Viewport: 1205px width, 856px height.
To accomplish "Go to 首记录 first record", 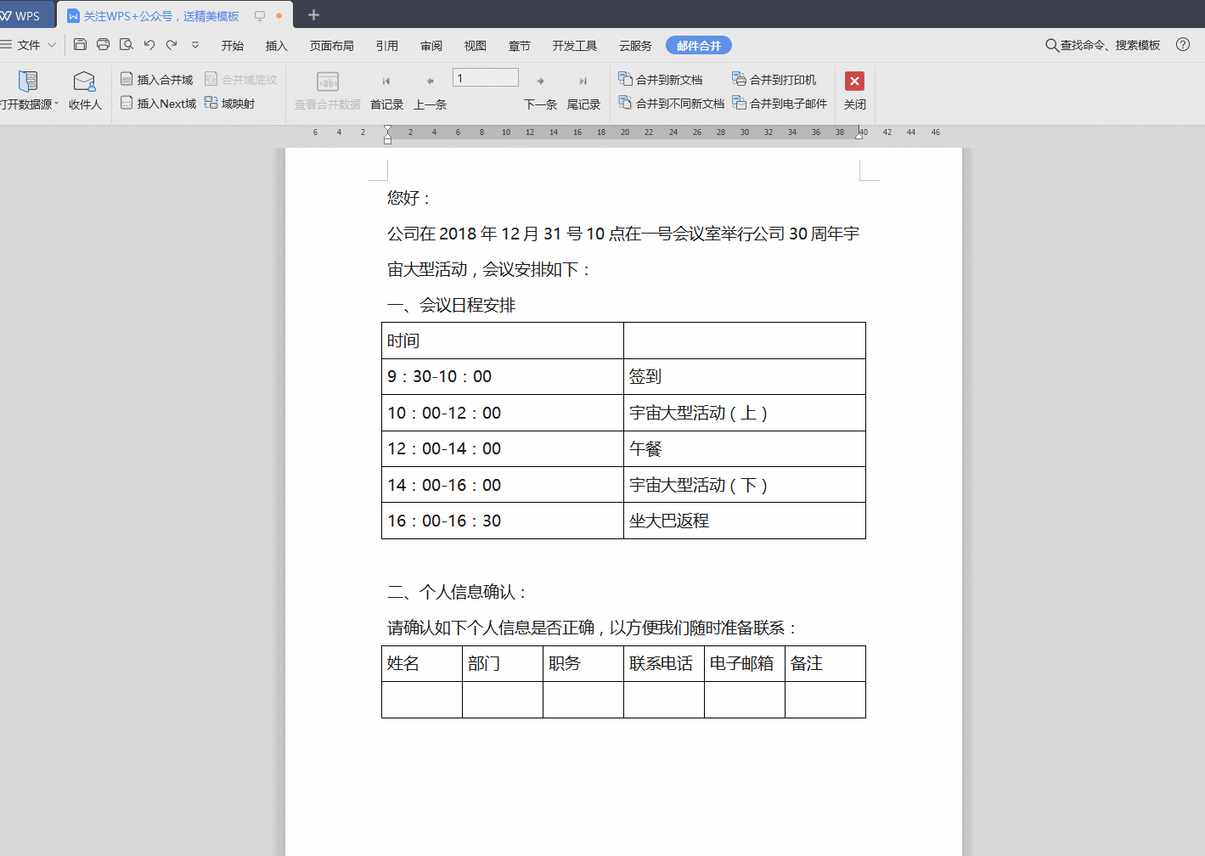I will [386, 91].
